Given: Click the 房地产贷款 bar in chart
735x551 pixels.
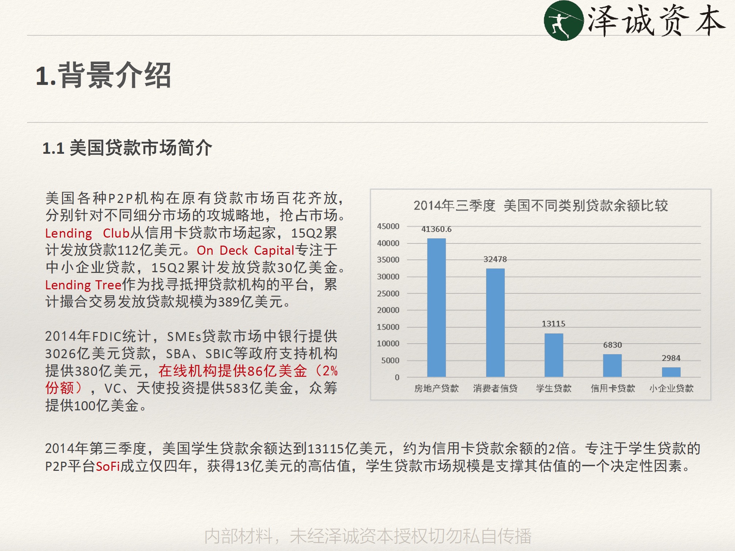Looking at the screenshot, I should point(436,308).
